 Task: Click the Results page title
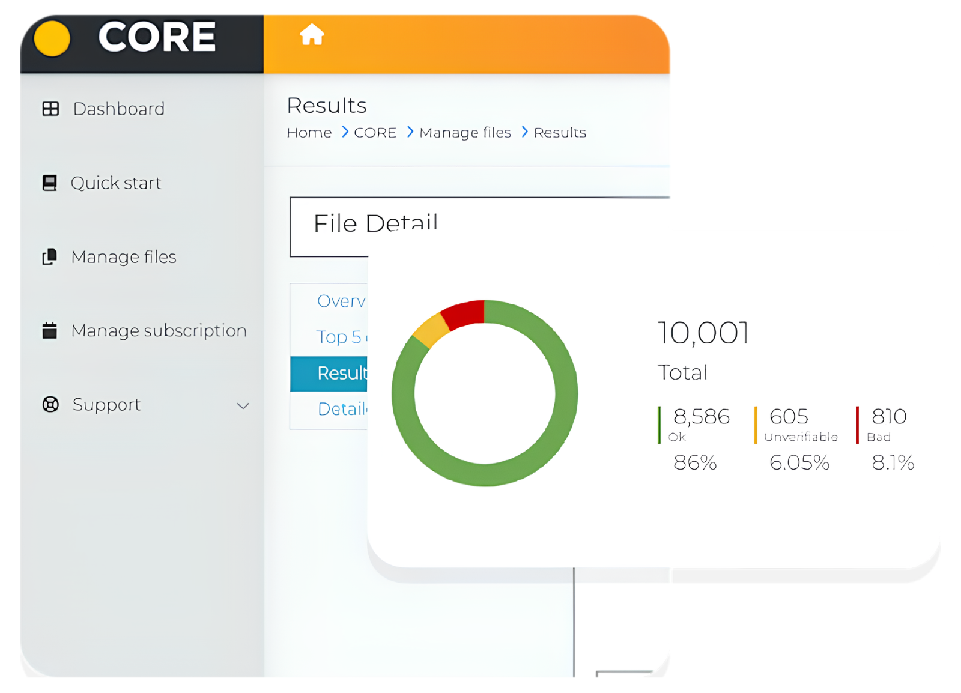point(327,106)
